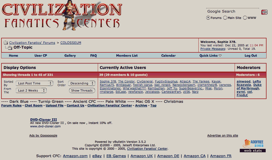
Task: Select the Forums search radio button
Action: tap(208, 18)
